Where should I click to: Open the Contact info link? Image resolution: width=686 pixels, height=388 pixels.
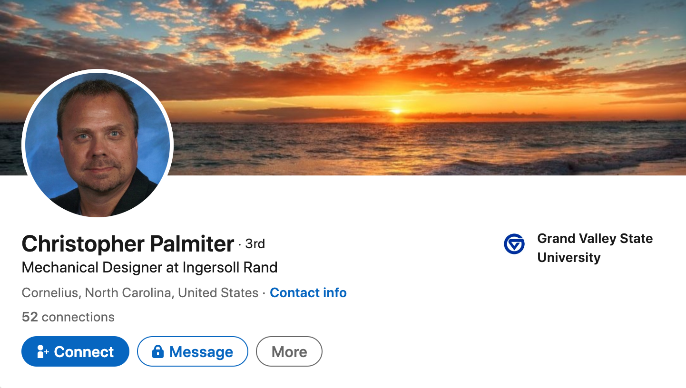point(308,292)
